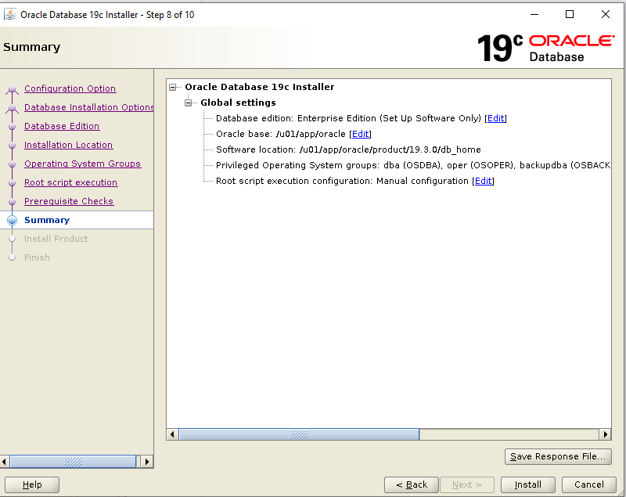The height and width of the screenshot is (497, 626).
Task: Open Help for the installer
Action: click(32, 484)
